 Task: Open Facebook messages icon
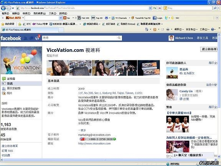(x=31, y=38)
